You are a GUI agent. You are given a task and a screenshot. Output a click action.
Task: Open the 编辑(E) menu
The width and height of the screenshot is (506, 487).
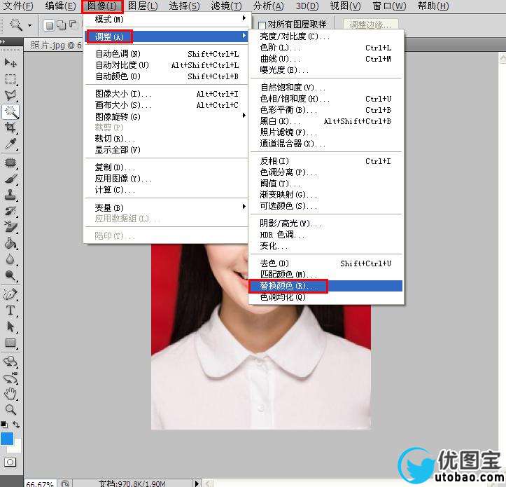click(60, 6)
